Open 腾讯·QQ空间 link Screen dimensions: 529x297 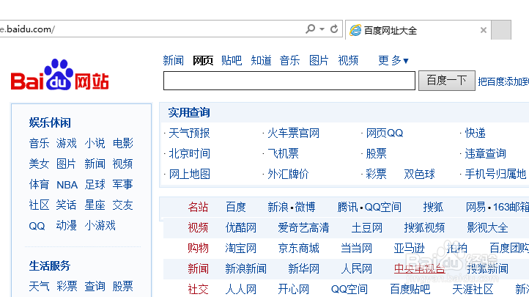369,207
